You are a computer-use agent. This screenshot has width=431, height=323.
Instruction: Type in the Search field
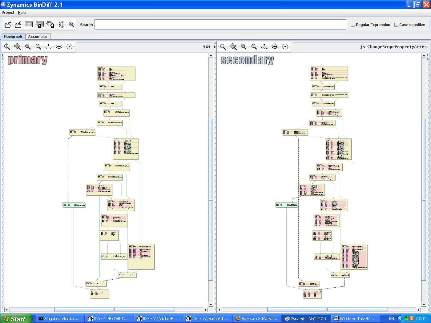tap(220, 24)
